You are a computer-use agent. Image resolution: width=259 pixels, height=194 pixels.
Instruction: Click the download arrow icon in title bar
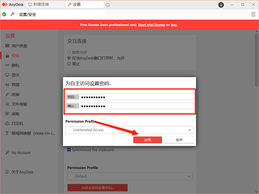point(221,4)
